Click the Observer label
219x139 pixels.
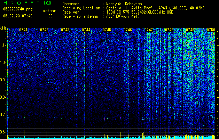(71, 4)
